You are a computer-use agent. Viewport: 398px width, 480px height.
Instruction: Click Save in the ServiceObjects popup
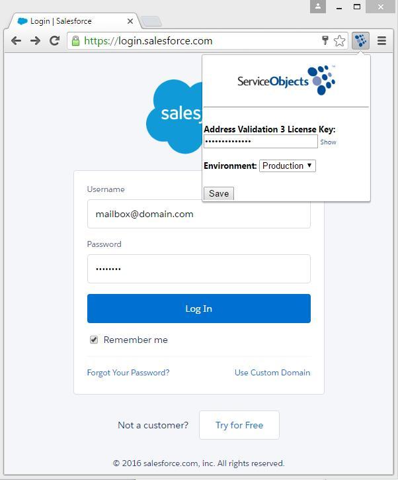219,193
